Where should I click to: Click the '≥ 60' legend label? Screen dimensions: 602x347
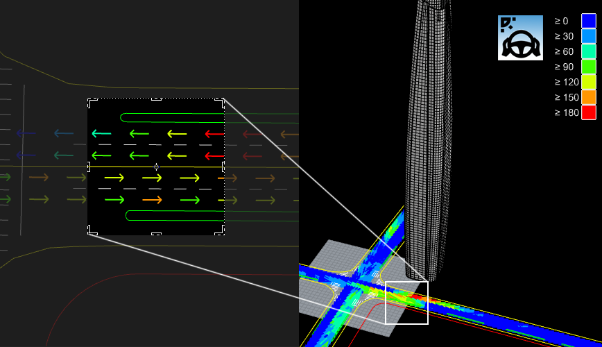(564, 51)
